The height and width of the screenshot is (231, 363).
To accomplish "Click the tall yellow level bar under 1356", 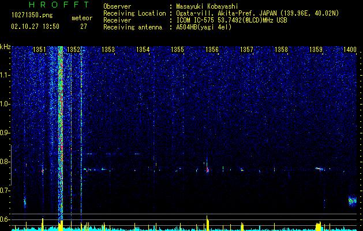I will [207, 223].
